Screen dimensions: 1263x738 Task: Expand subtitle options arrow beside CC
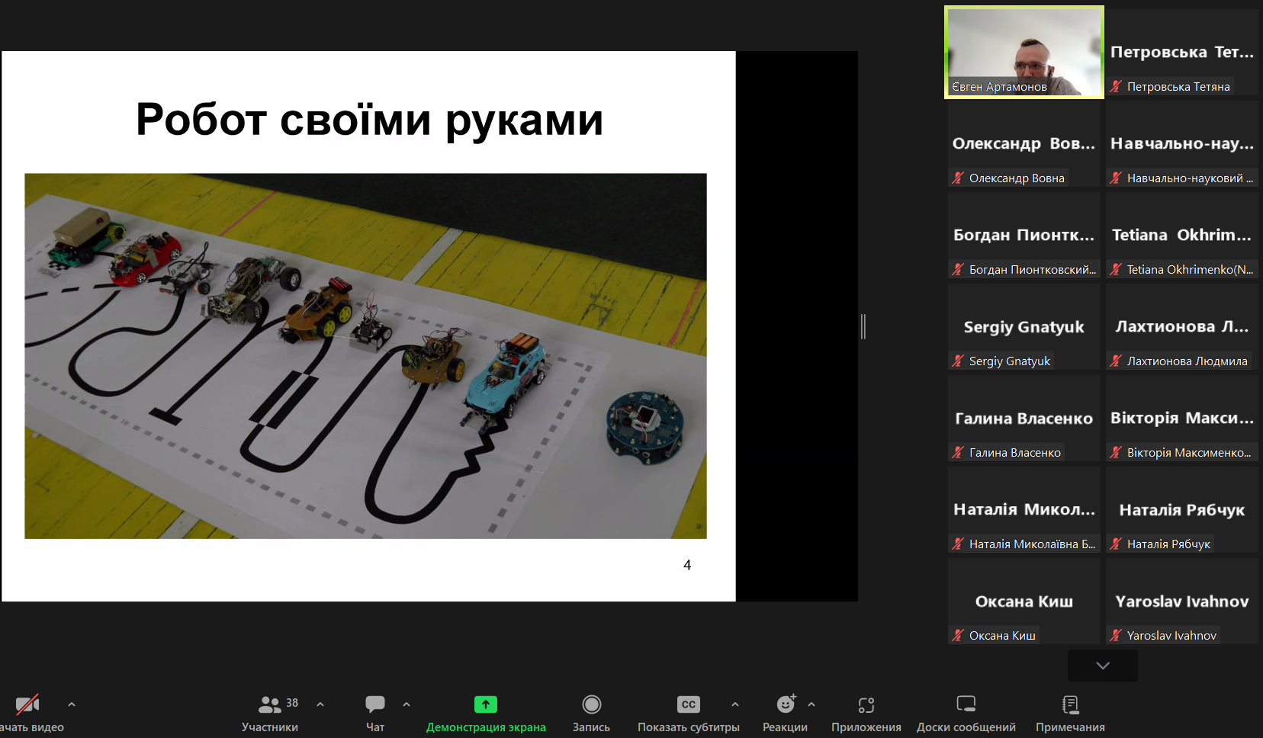735,704
